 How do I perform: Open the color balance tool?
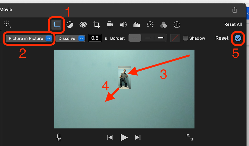70,25
